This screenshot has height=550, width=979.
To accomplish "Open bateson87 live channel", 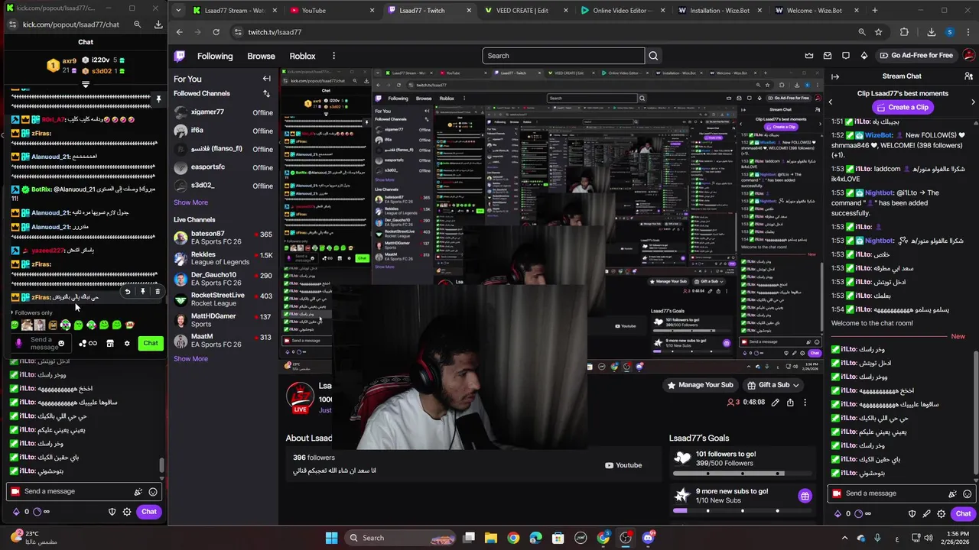I will click(x=223, y=238).
